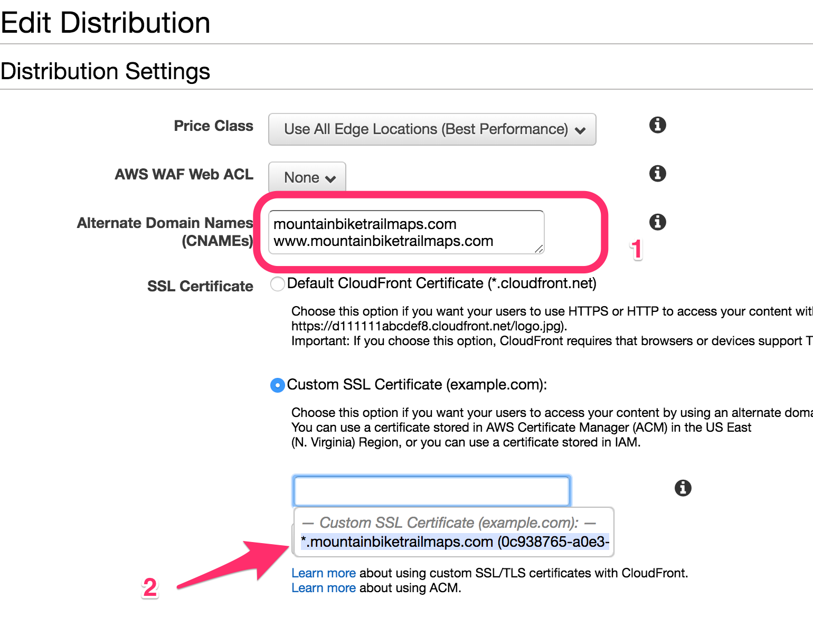Image resolution: width=813 pixels, height=627 pixels.
Task: Click the custom SSL certificate input field
Action: tap(432, 491)
